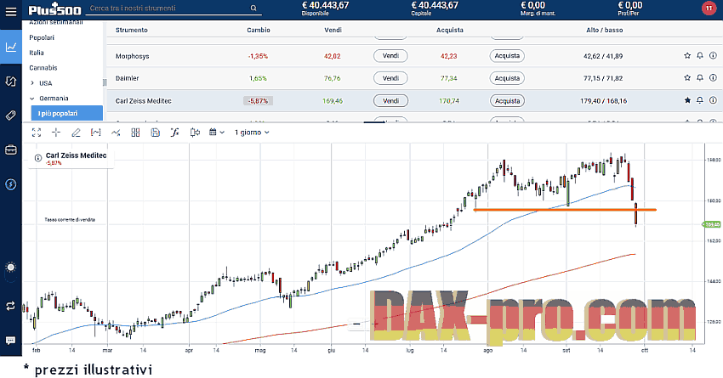Open the notifications badge showing 11
The height and width of the screenshot is (378, 723).
[709, 8]
